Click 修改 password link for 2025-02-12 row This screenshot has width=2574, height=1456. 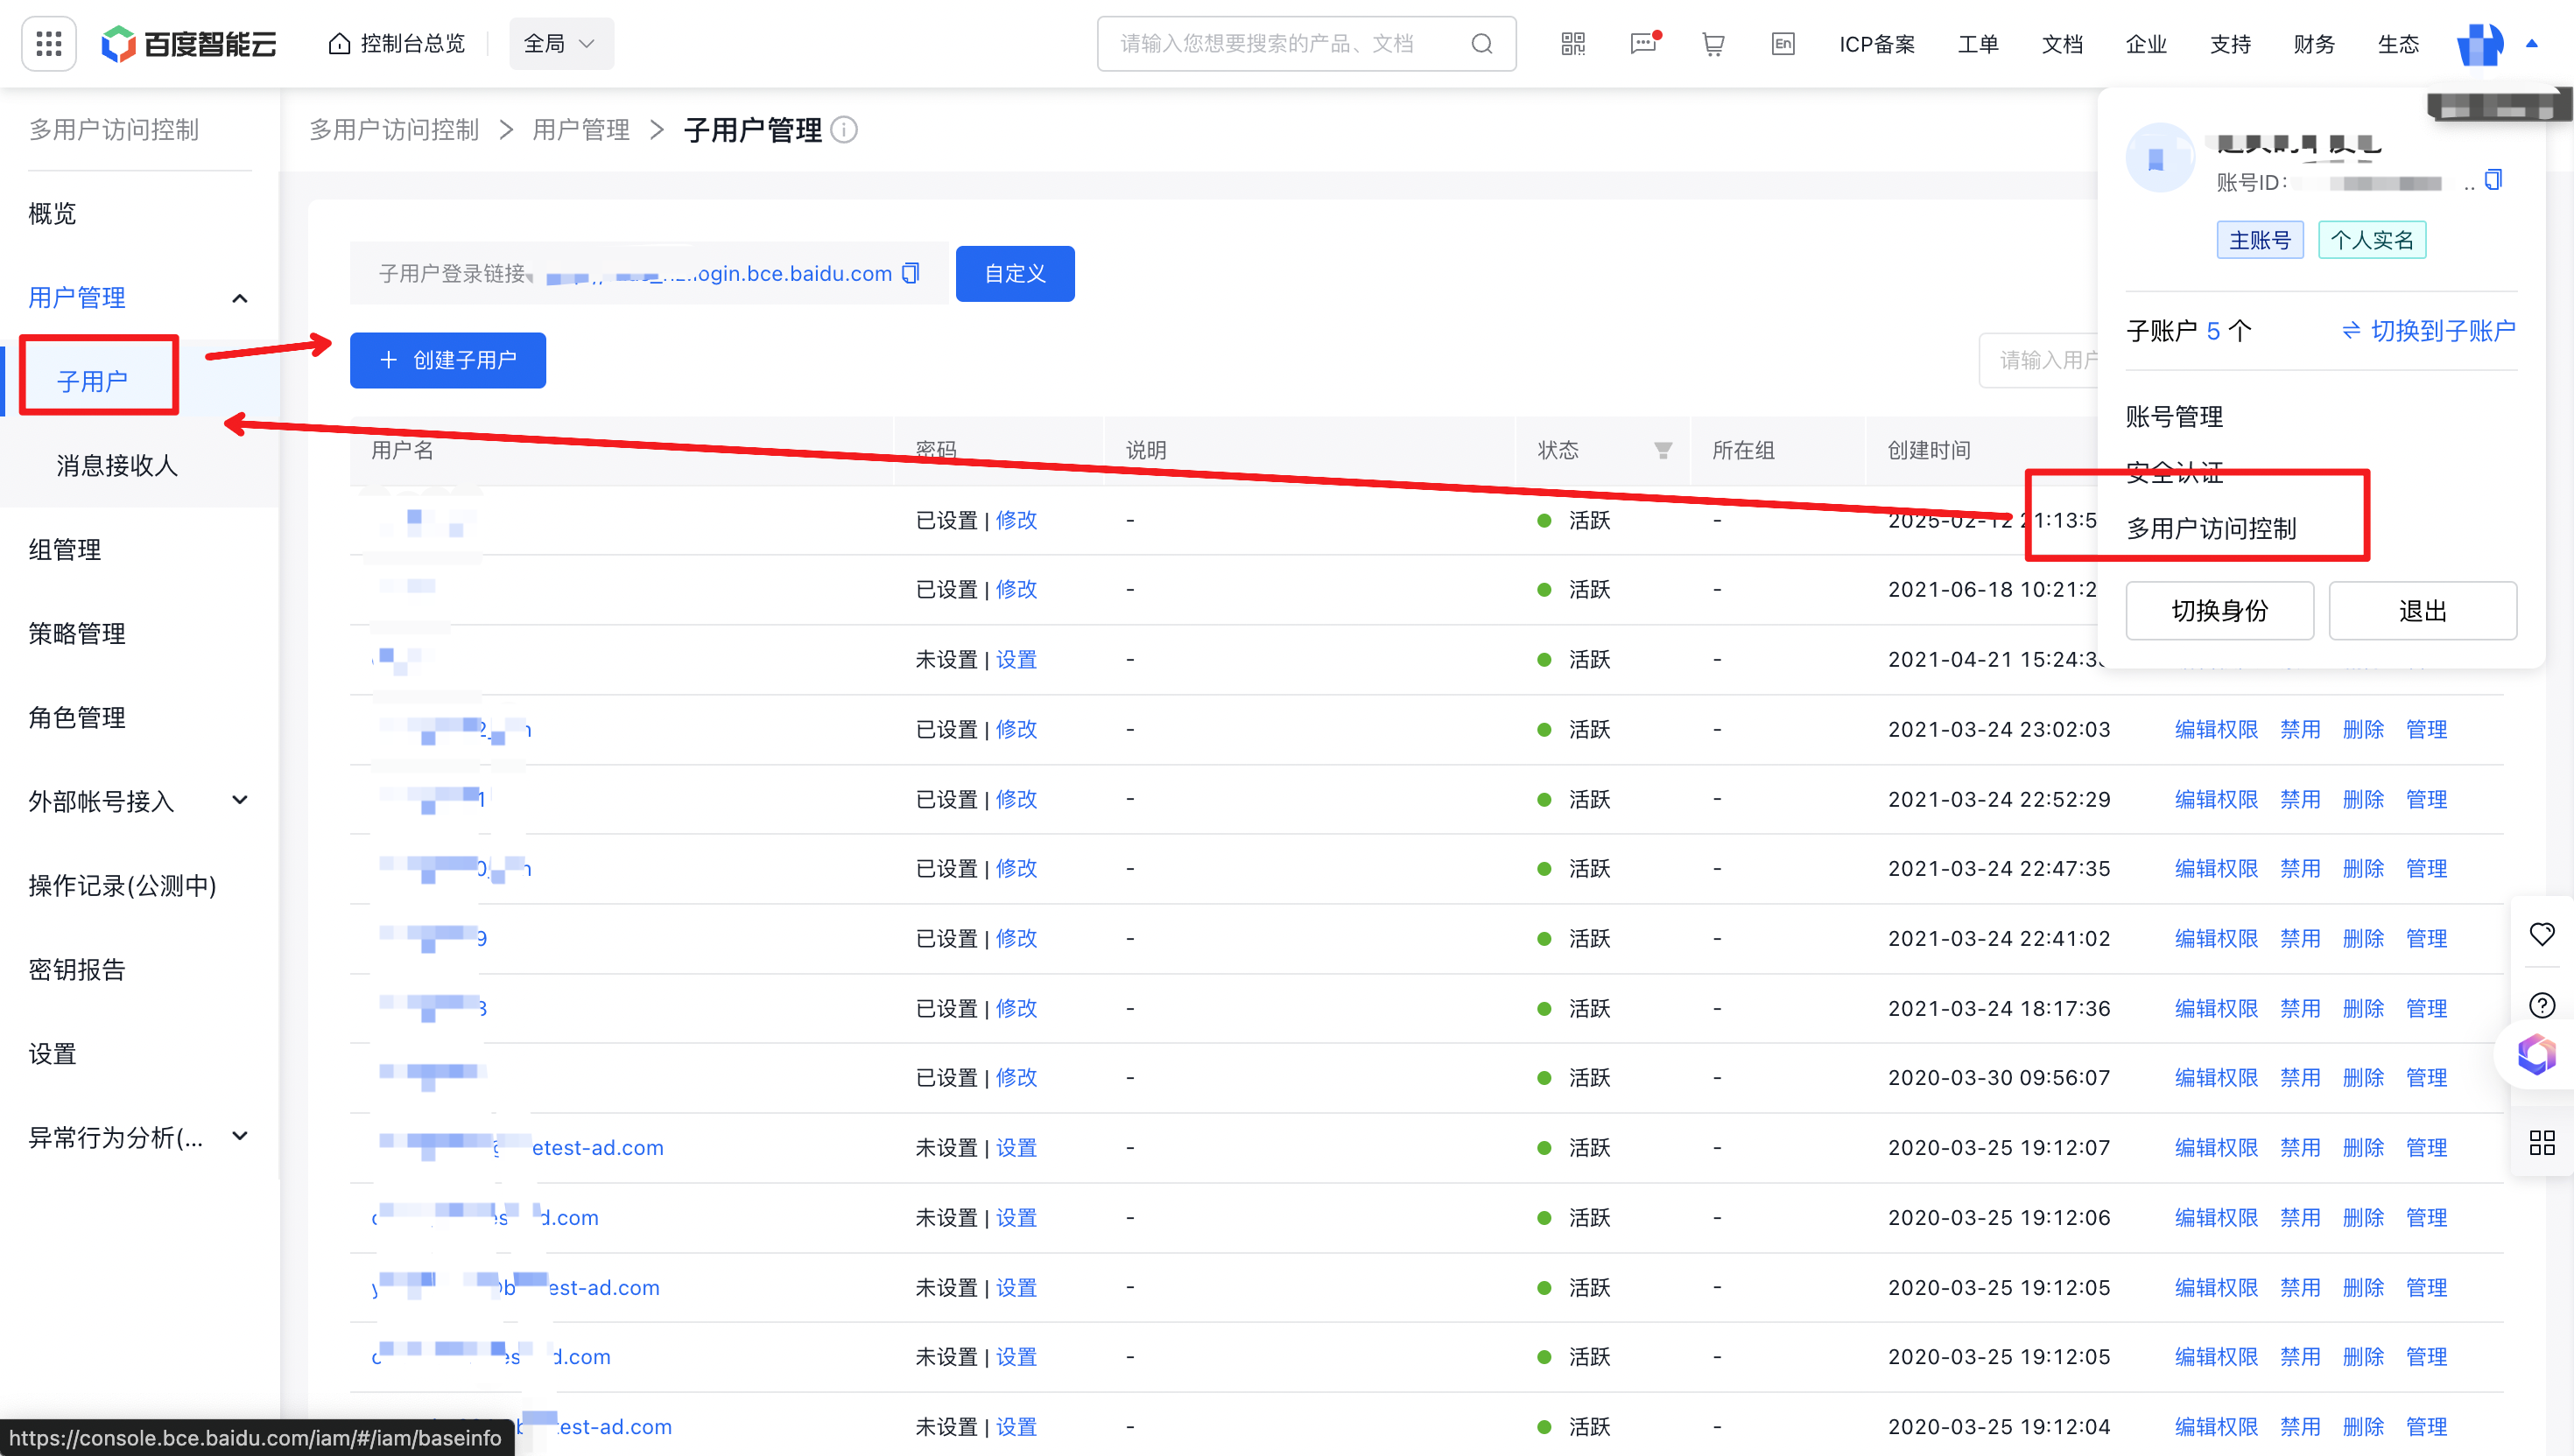click(x=1016, y=520)
